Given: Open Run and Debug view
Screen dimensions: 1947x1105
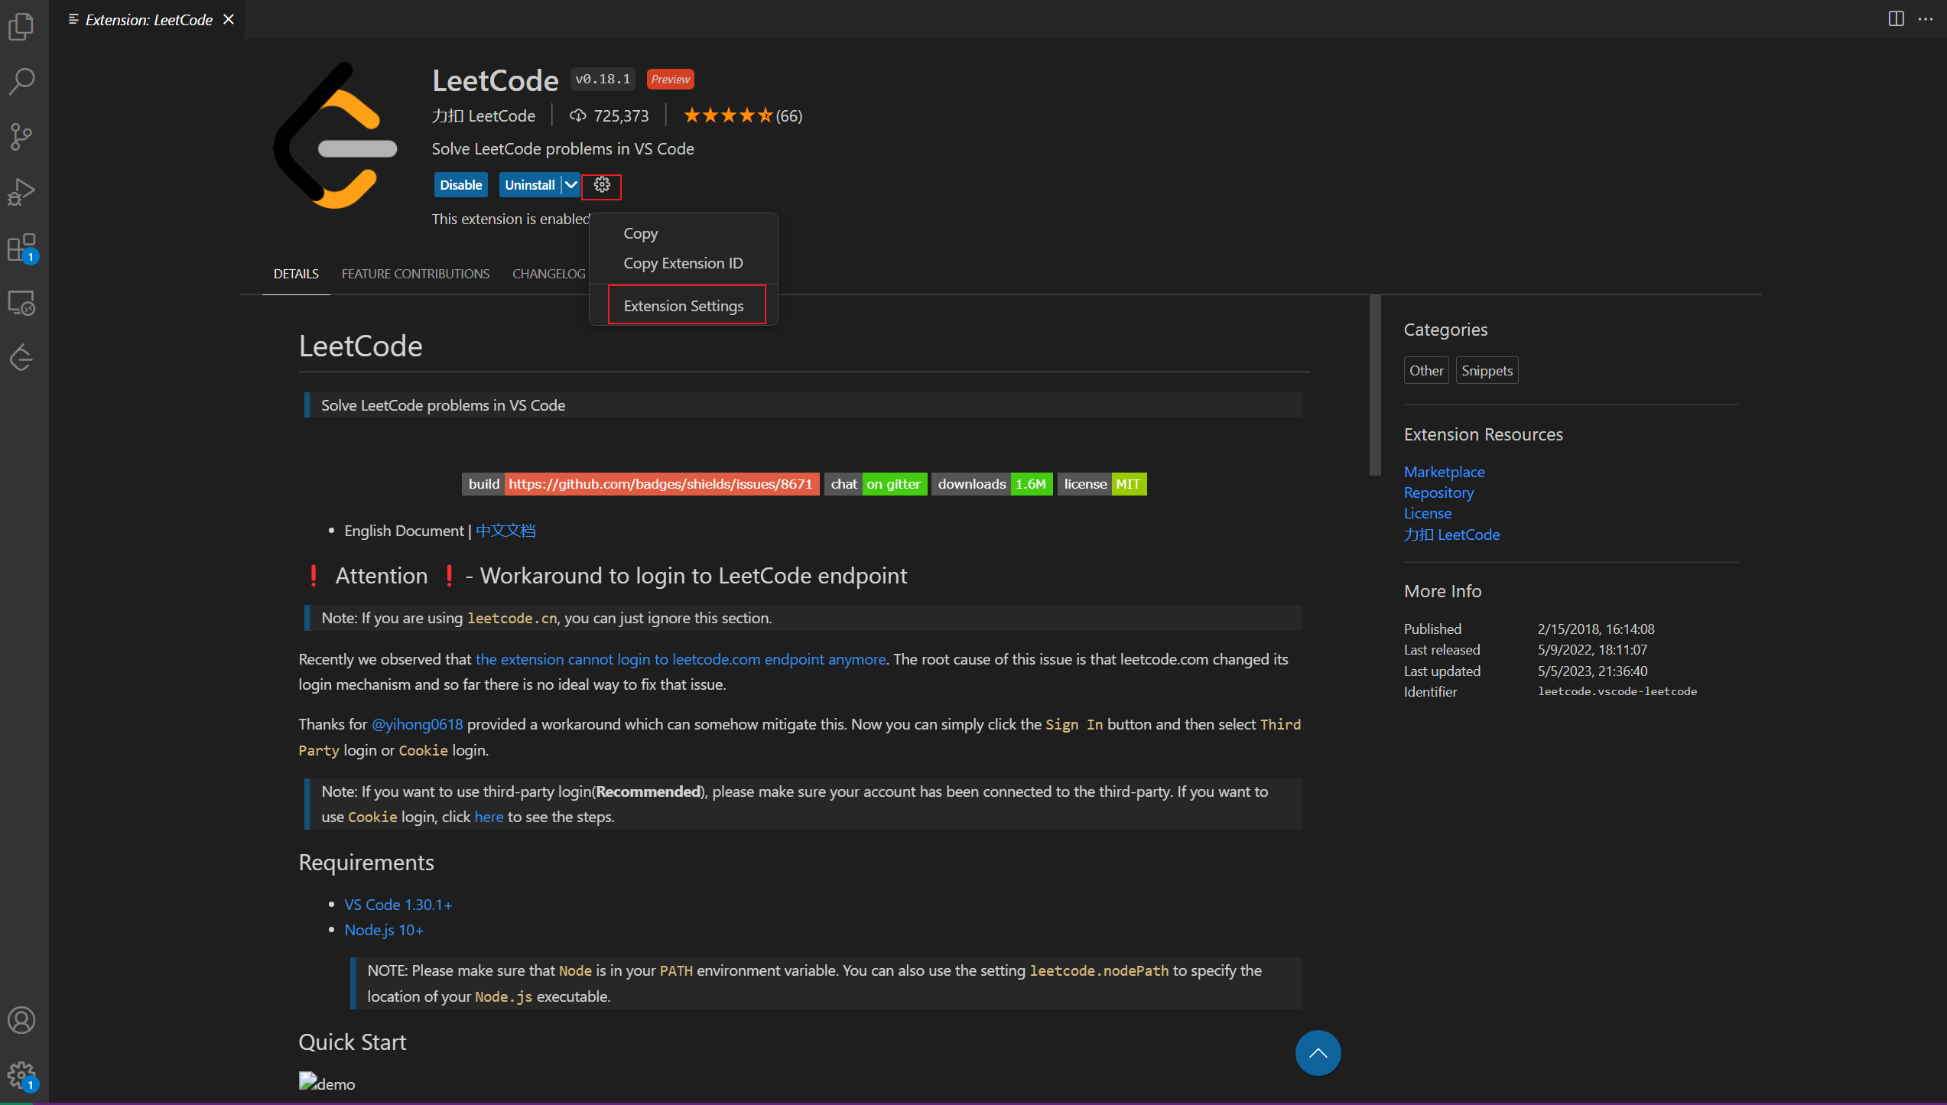Looking at the screenshot, I should click(x=21, y=192).
